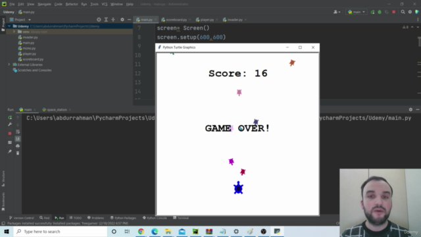This screenshot has height=237, width=421.
Task: Click the Print icon in Run console
Action: (x=18, y=146)
